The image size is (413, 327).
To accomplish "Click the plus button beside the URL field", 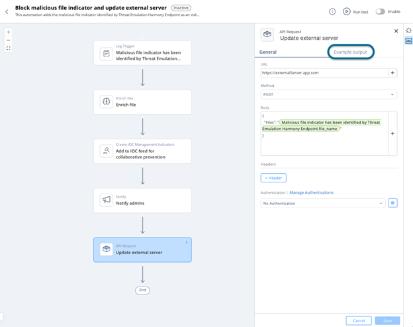I will tap(392, 73).
